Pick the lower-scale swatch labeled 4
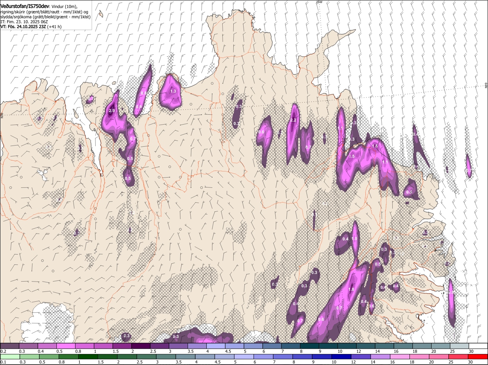The image size is (488, 365). 205,357
